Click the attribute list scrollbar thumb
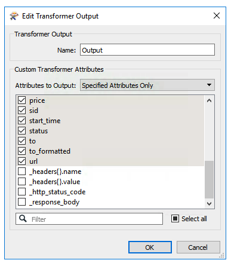The width and height of the screenshot is (231, 266). coord(209,180)
